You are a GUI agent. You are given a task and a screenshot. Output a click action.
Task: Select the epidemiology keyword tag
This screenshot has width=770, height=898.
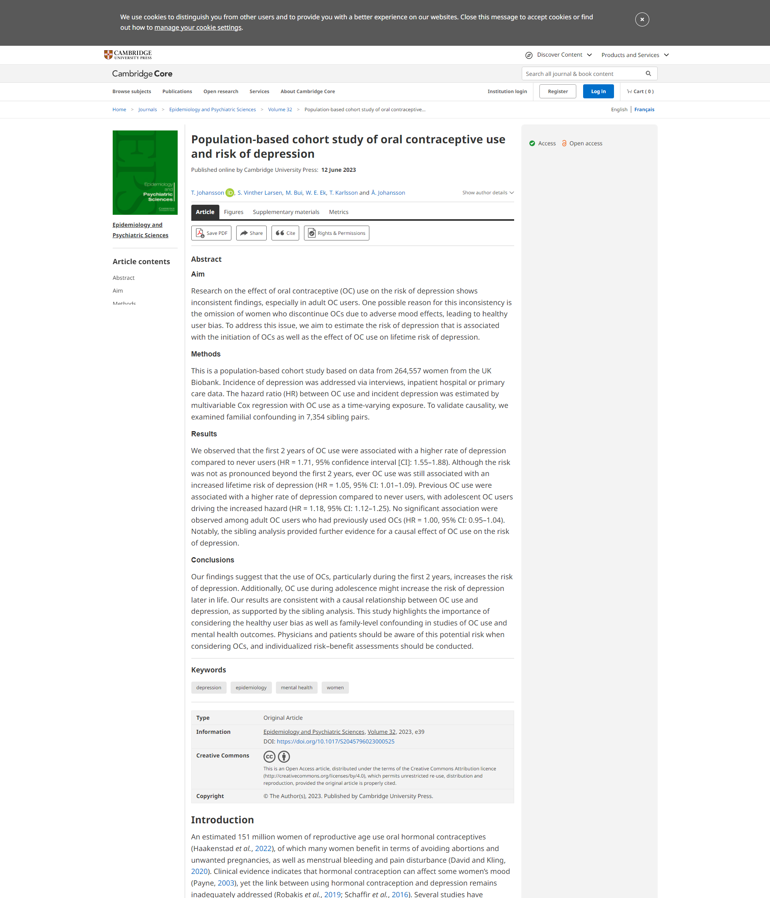point(251,687)
